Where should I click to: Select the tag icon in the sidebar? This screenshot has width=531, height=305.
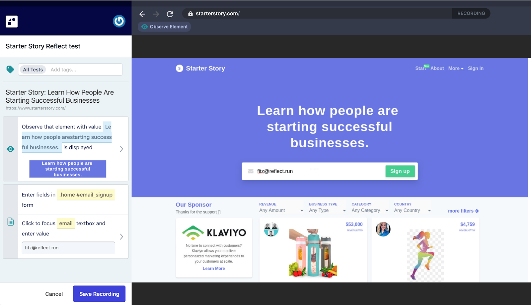pos(10,69)
